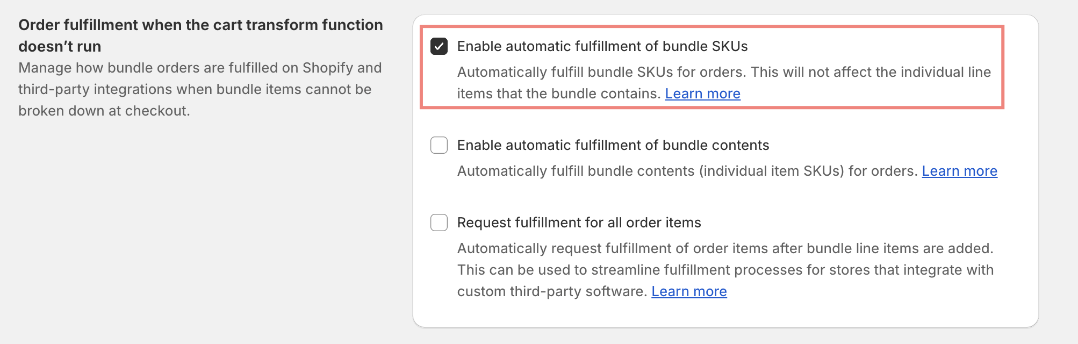This screenshot has width=1078, height=344.
Task: Click 'custom third-party software' description line
Action: point(552,291)
